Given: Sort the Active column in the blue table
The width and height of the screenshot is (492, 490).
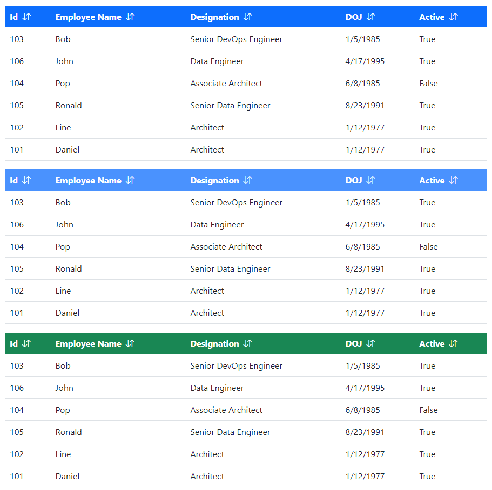Looking at the screenshot, I should pyautogui.click(x=453, y=17).
